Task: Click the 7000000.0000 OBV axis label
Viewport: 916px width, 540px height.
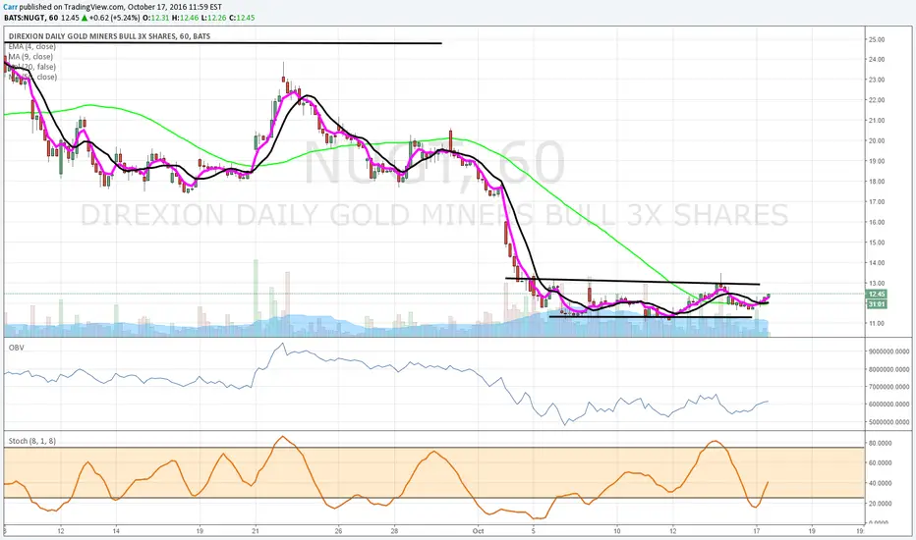Action: click(x=889, y=387)
